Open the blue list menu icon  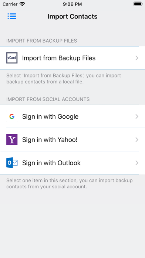12,16
